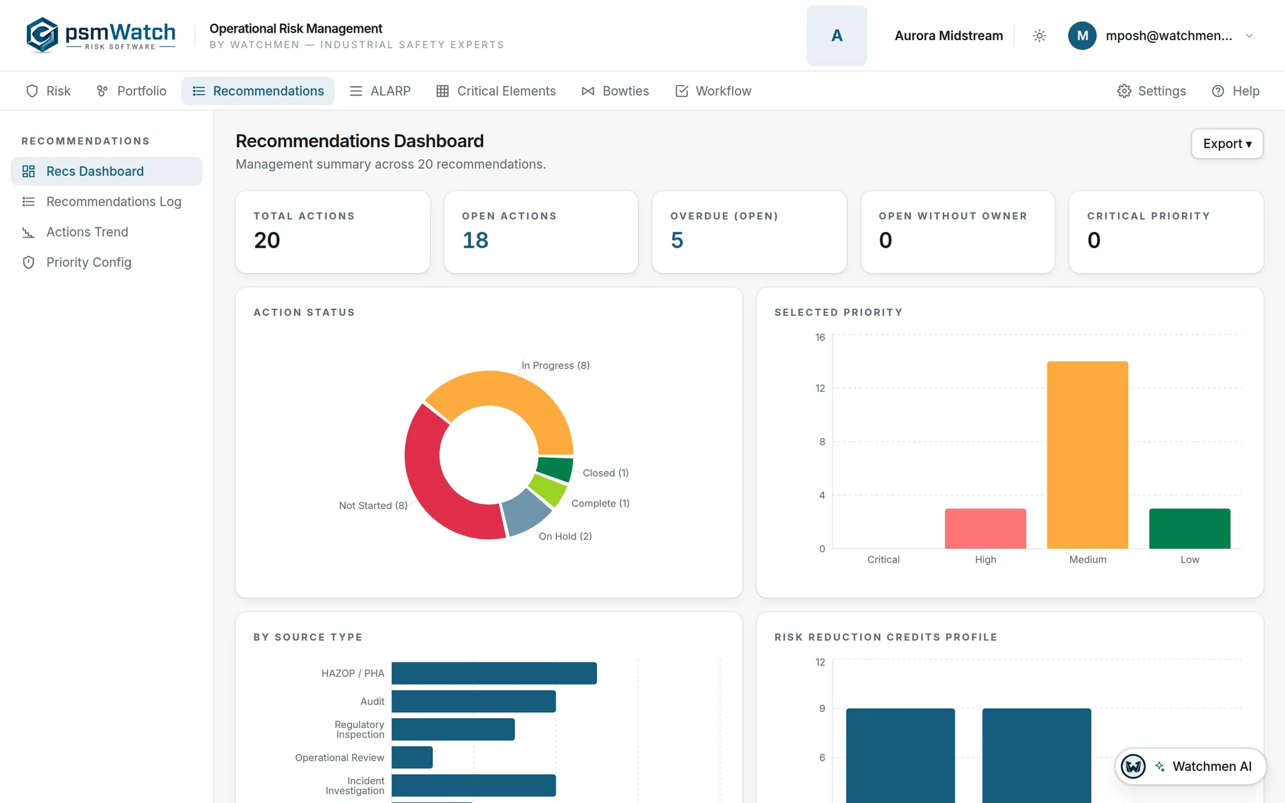Viewport: 1285px width, 803px height.
Task: Click the High priority bar
Action: [x=985, y=529]
